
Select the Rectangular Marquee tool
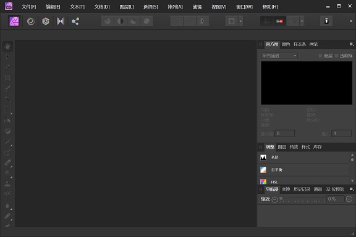click(x=7, y=110)
